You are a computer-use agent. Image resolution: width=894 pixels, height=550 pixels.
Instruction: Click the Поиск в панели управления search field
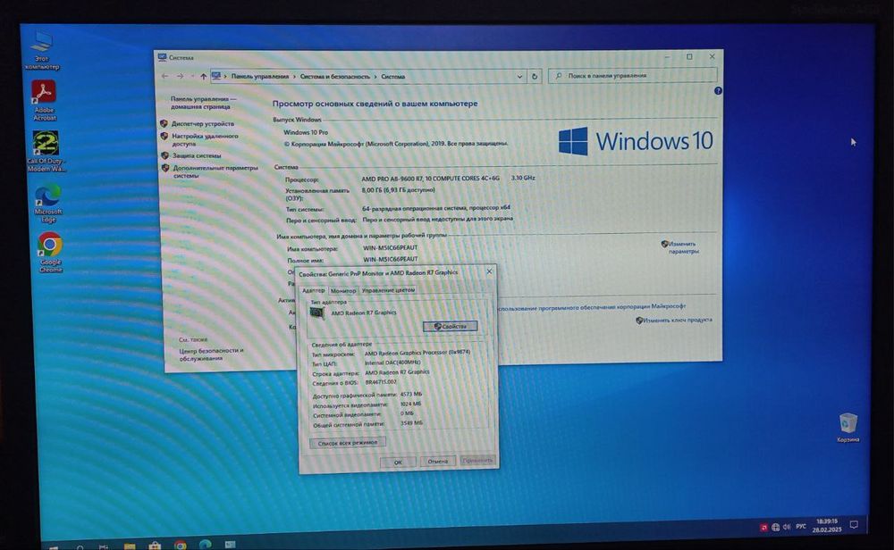click(632, 75)
